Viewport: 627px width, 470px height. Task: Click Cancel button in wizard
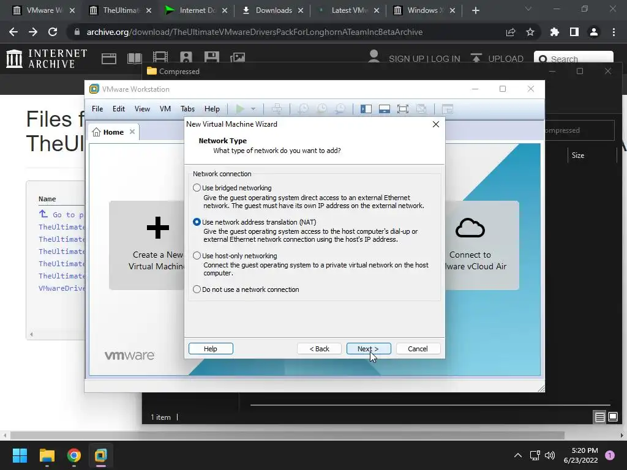coord(418,348)
